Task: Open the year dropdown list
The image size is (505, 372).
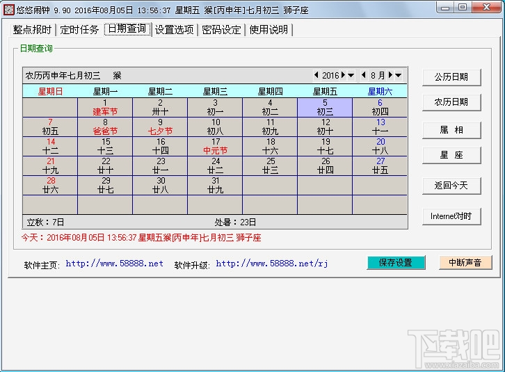Action: click(351, 75)
